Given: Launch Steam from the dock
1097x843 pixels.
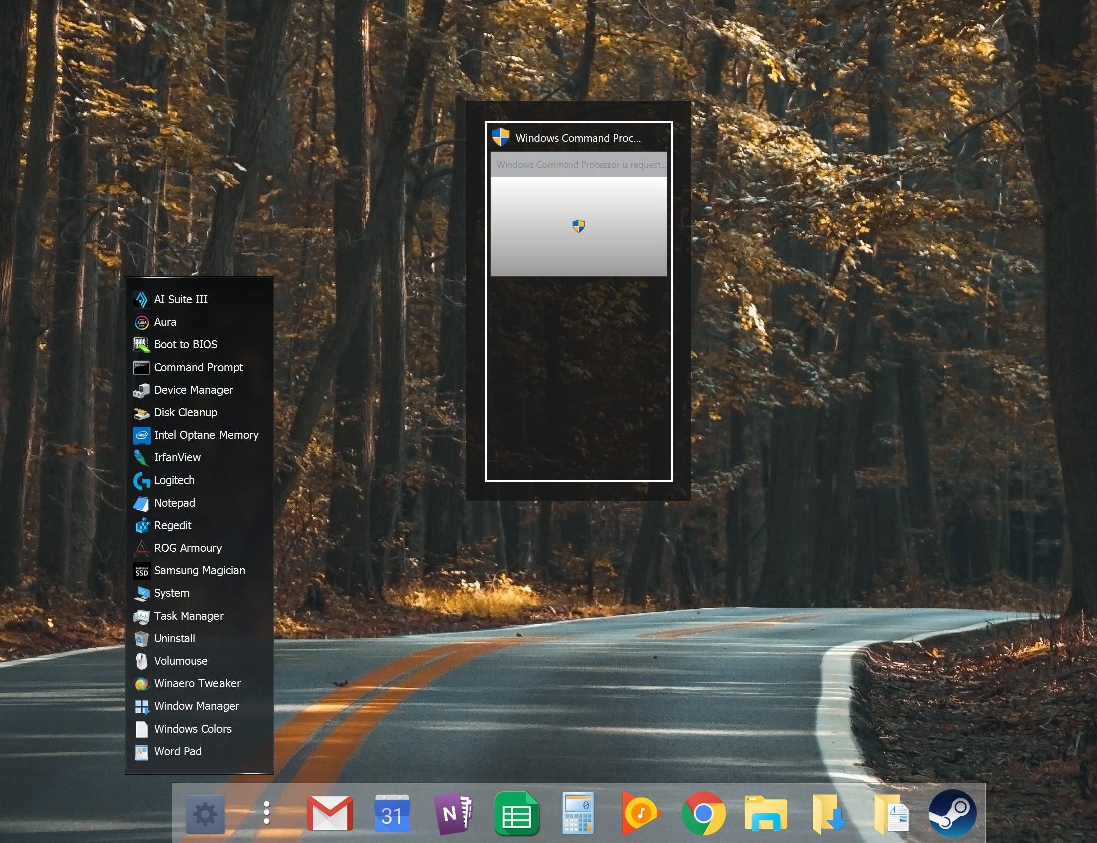Looking at the screenshot, I should 952,813.
